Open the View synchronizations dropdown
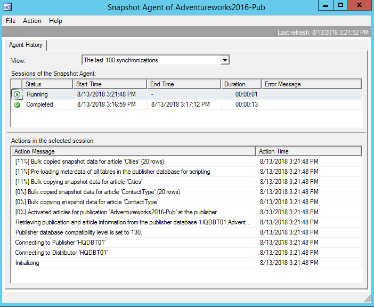This screenshot has width=374, height=307. (x=225, y=60)
